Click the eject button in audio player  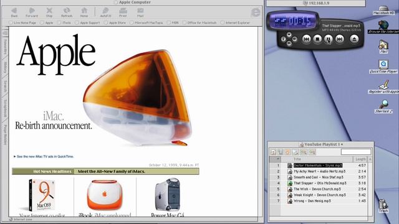354,39
